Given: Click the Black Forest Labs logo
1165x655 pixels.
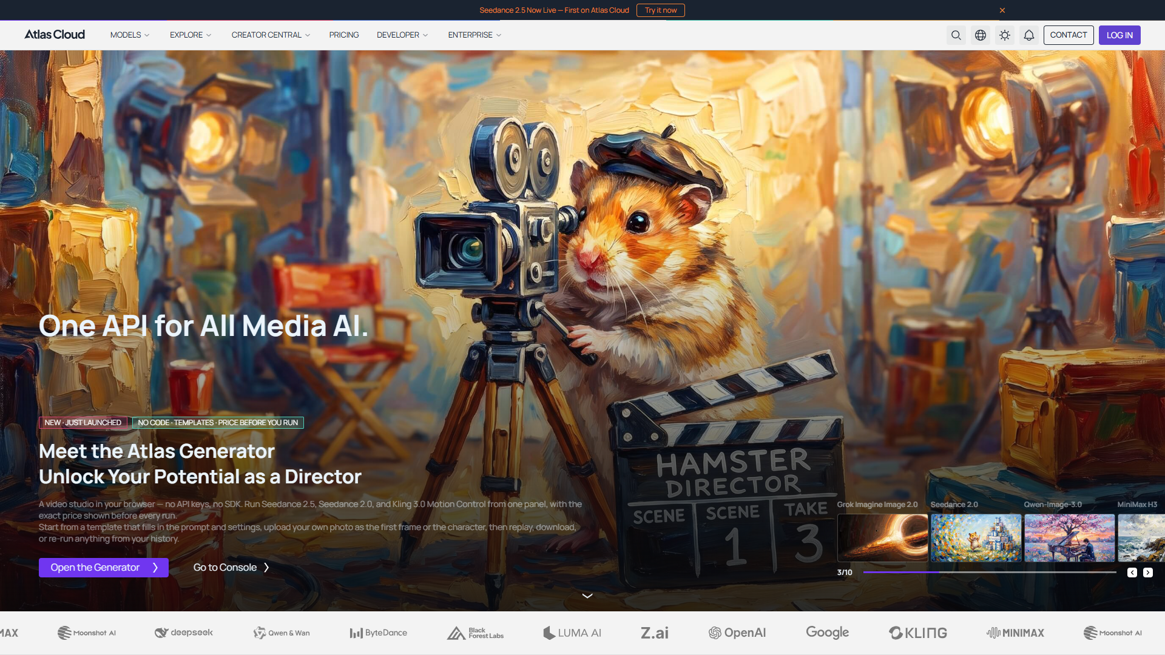Looking at the screenshot, I should pyautogui.click(x=476, y=633).
